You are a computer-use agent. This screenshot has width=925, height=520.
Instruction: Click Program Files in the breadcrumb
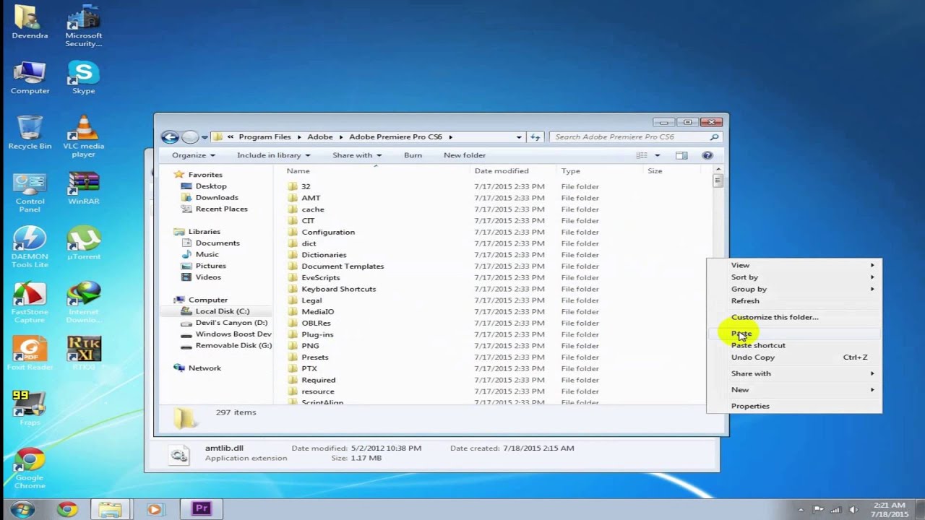click(x=264, y=136)
